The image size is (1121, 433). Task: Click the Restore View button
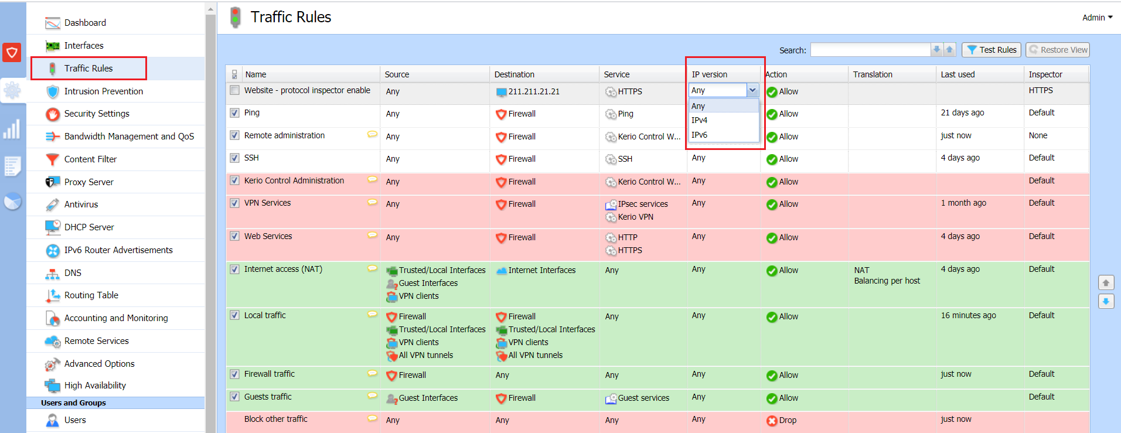(x=1058, y=50)
